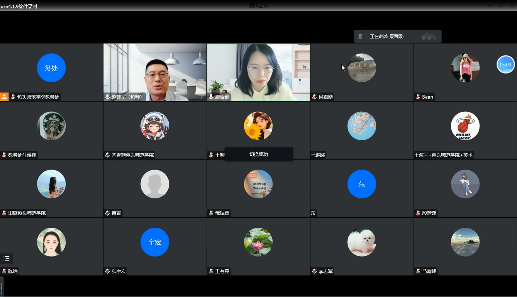Click the muted microphone icon in speaking bar
Image resolution: width=517 pixels, height=297 pixels.
360,36
